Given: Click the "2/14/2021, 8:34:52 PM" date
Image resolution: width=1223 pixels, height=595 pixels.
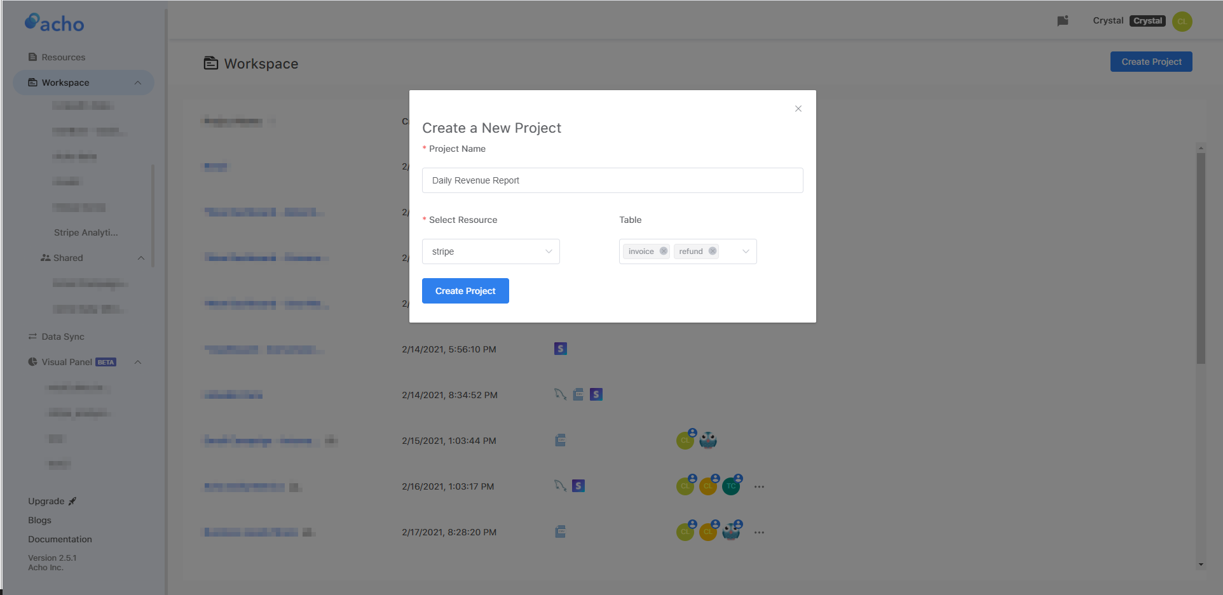Looking at the screenshot, I should [449, 395].
